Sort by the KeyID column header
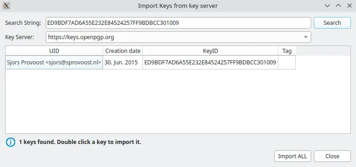356x167 pixels. click(210, 51)
